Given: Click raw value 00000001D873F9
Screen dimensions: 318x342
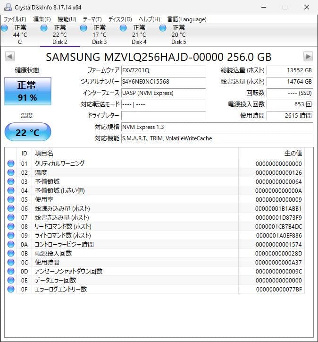Looking at the screenshot, I should 278,218.
